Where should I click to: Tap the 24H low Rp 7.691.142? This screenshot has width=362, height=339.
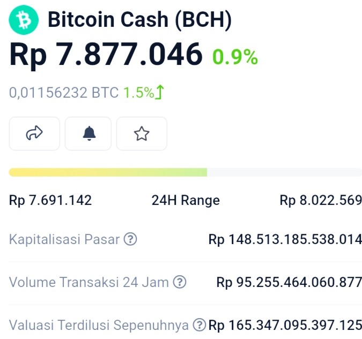50,200
